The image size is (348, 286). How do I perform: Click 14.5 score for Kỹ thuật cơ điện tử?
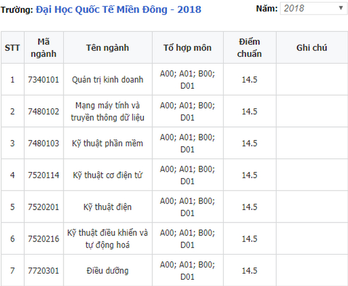click(x=250, y=175)
